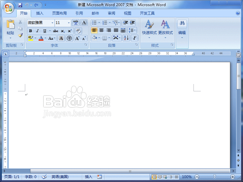The width and height of the screenshot is (243, 182).
Task: Open the Phonetic Guide (wén) tool
Action: (x=76, y=22)
